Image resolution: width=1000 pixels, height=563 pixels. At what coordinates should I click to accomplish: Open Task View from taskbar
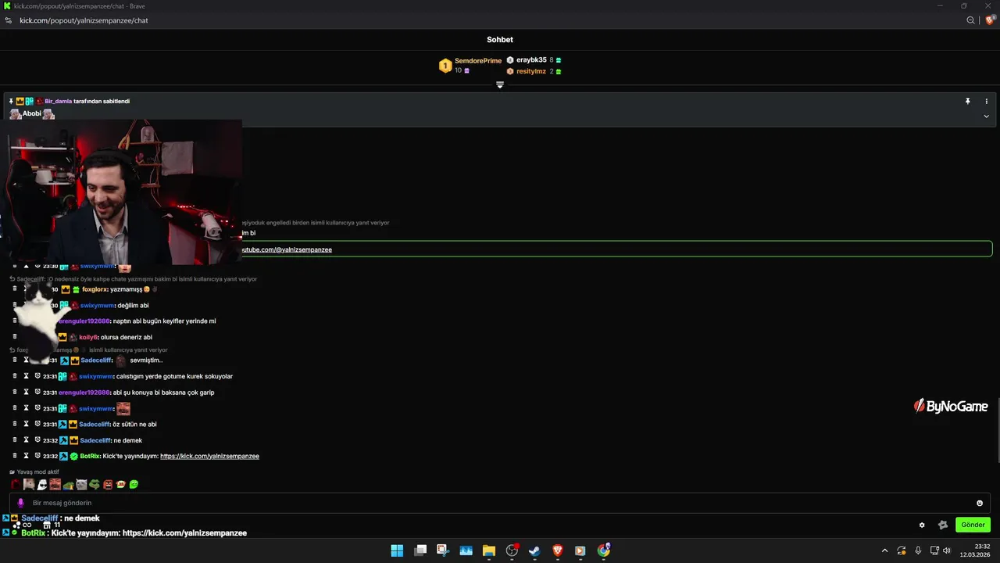tap(420, 550)
